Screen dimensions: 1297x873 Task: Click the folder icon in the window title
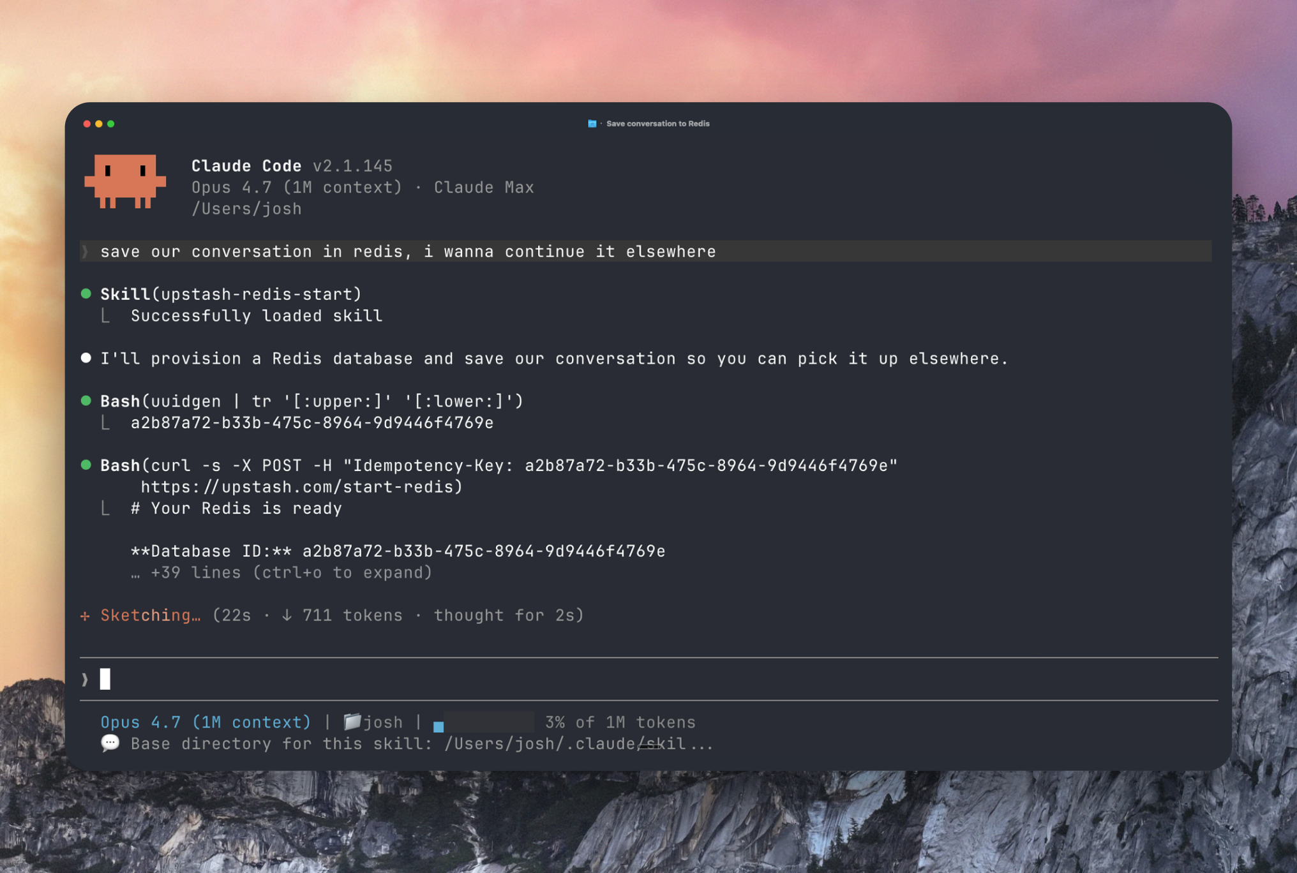coord(592,124)
